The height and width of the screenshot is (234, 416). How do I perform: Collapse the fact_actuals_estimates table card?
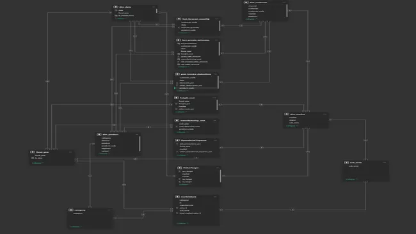184,66
